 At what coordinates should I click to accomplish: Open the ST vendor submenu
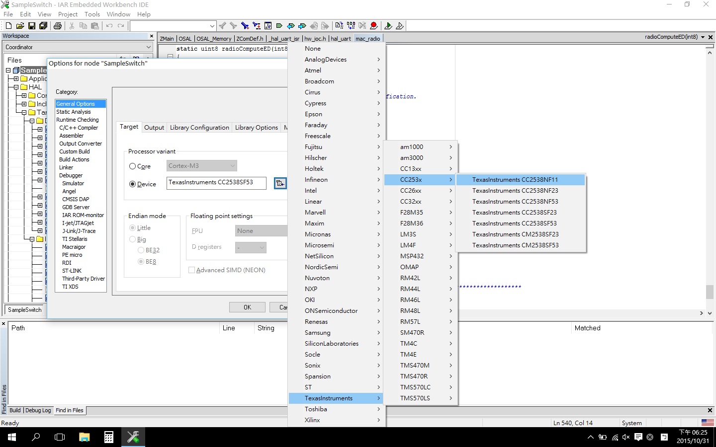pyautogui.click(x=337, y=387)
